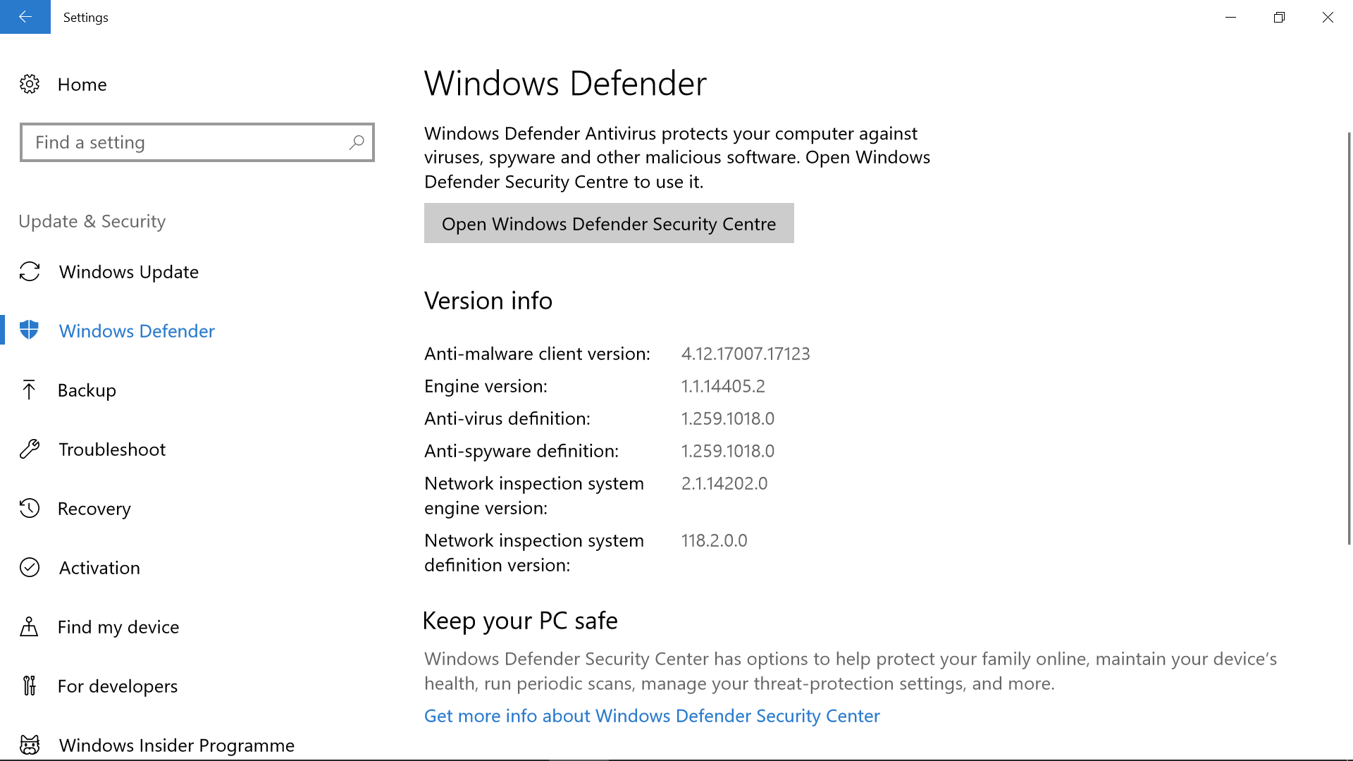Open the Activation page

click(99, 568)
